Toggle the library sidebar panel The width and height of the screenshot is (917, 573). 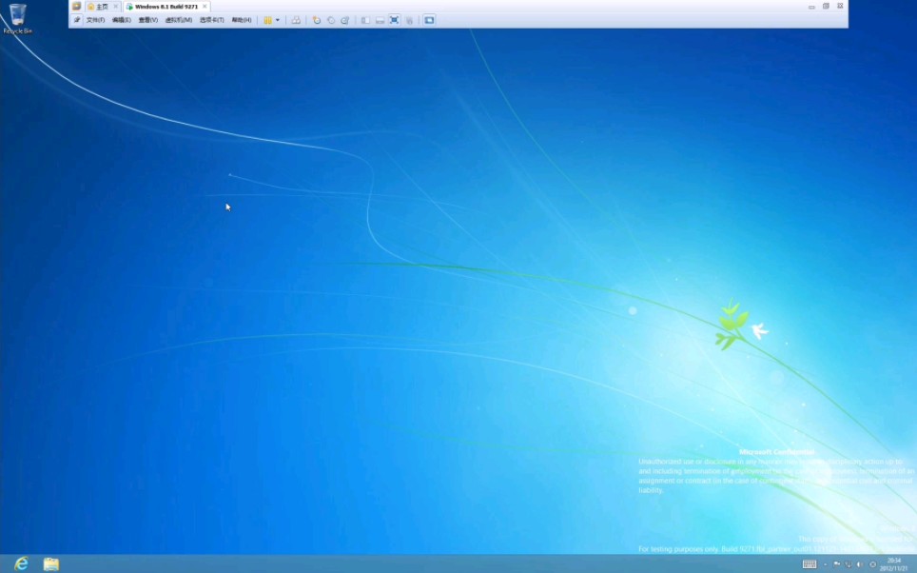[365, 19]
